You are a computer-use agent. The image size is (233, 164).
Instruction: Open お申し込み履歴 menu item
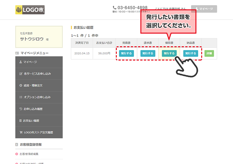[x=39, y=109]
